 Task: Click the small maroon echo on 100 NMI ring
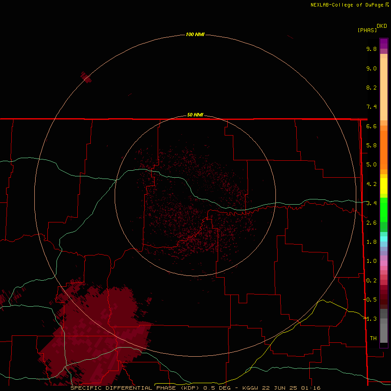point(86,77)
